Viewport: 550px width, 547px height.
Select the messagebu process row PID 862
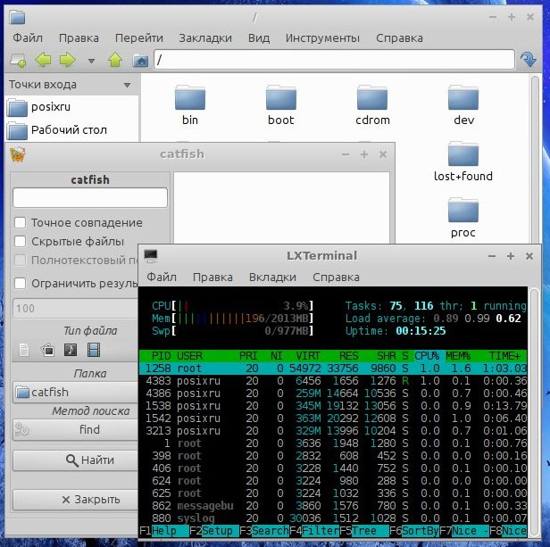coord(333,506)
